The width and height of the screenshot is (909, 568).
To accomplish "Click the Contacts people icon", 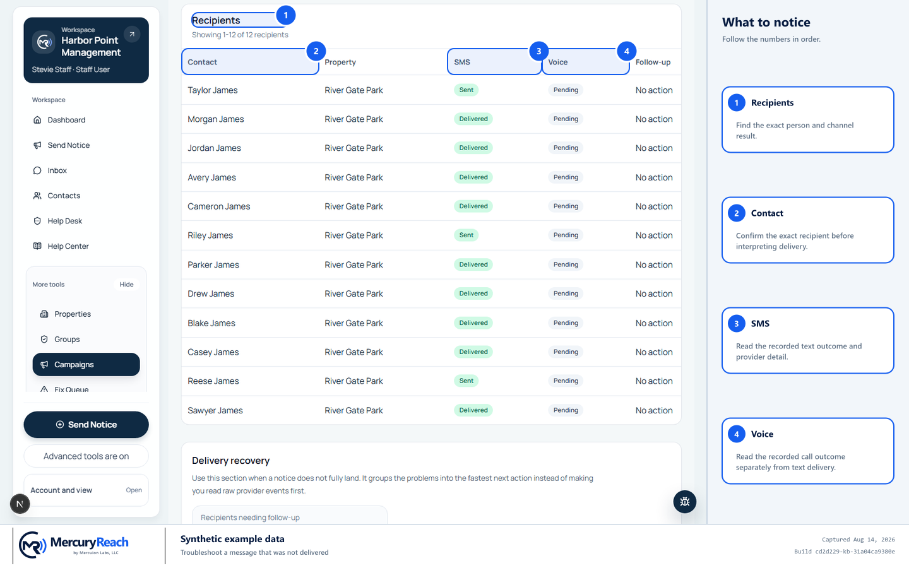I will click(x=37, y=196).
